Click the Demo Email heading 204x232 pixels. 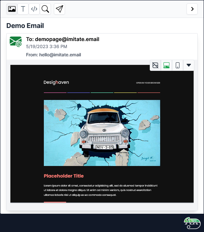point(25,26)
